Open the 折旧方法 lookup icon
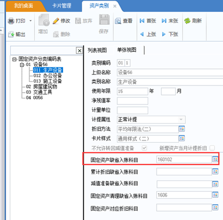 point(182,129)
